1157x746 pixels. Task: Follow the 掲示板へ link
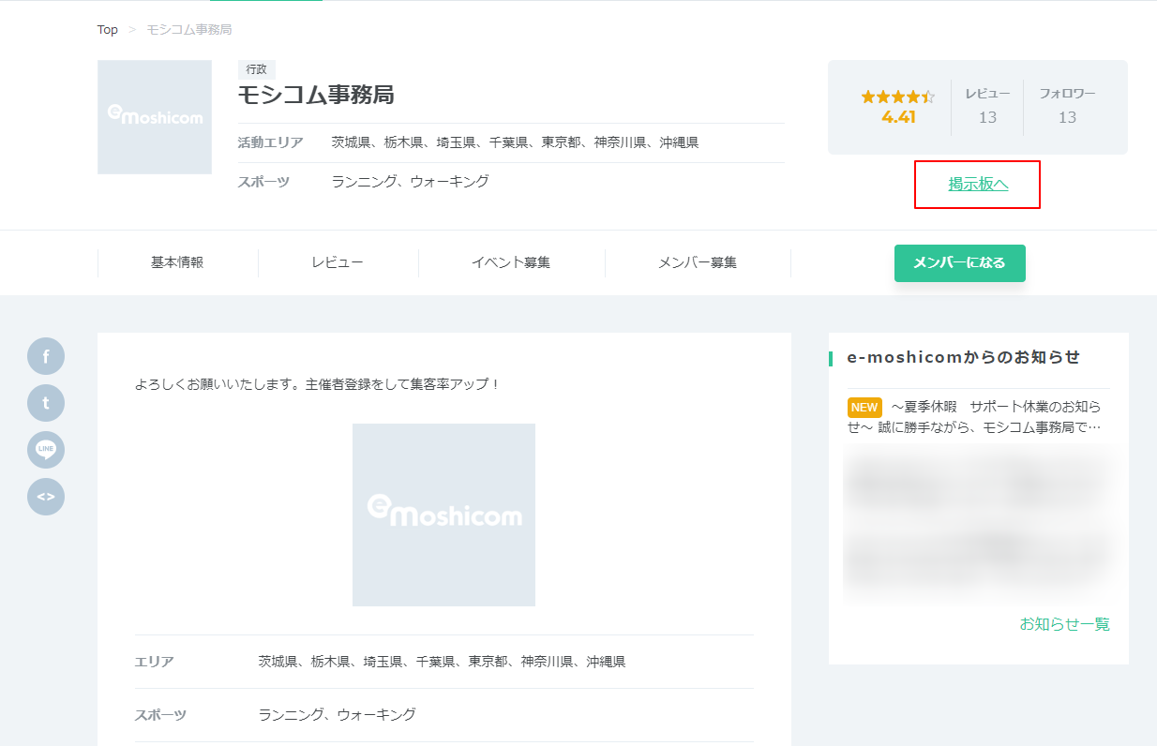pyautogui.click(x=978, y=185)
